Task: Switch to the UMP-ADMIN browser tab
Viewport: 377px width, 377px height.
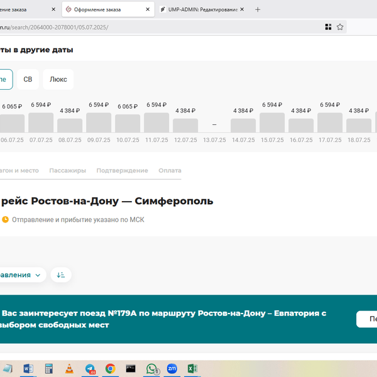Action: tap(199, 9)
